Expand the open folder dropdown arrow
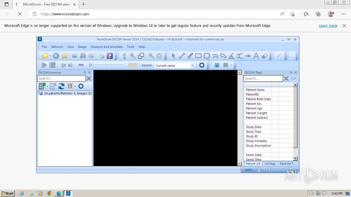Image resolution: width=351 pixels, height=197 pixels. pos(50,56)
